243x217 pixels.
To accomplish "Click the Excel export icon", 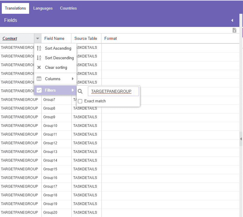I will [x=234, y=30].
